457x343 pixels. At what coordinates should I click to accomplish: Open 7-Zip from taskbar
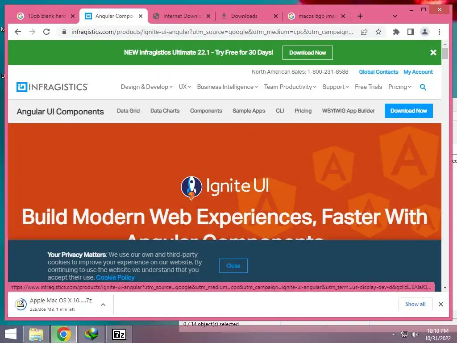click(119, 334)
